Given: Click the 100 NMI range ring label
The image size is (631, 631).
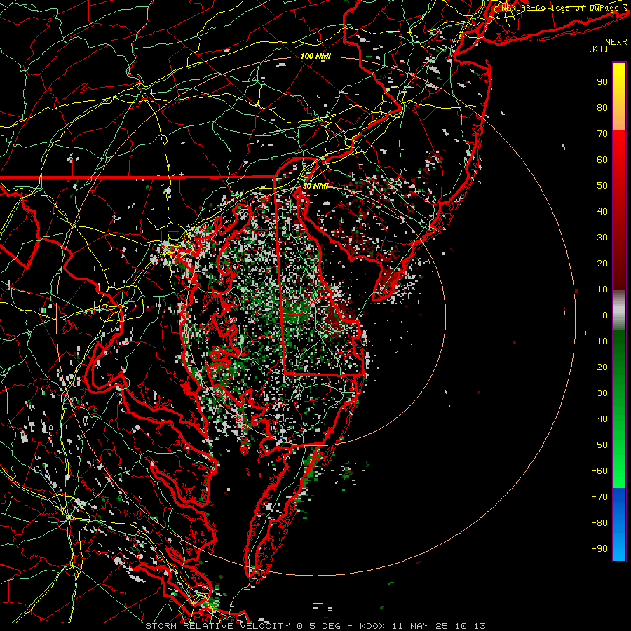Looking at the screenshot, I should point(315,56).
